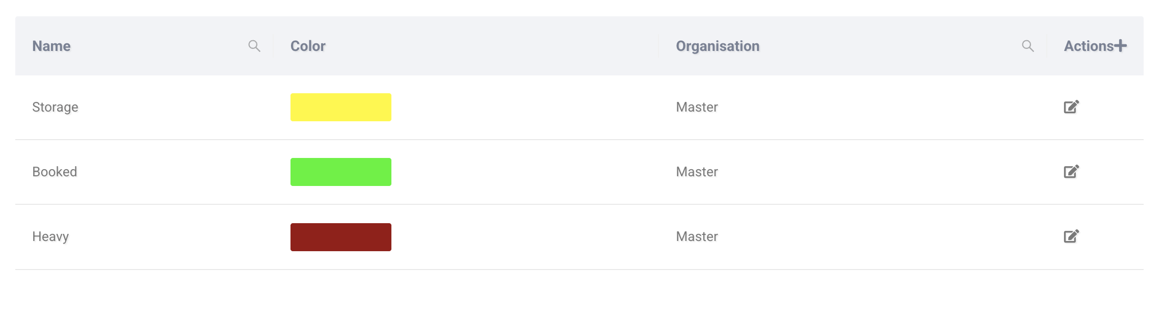Select the Booked row label

(x=55, y=172)
